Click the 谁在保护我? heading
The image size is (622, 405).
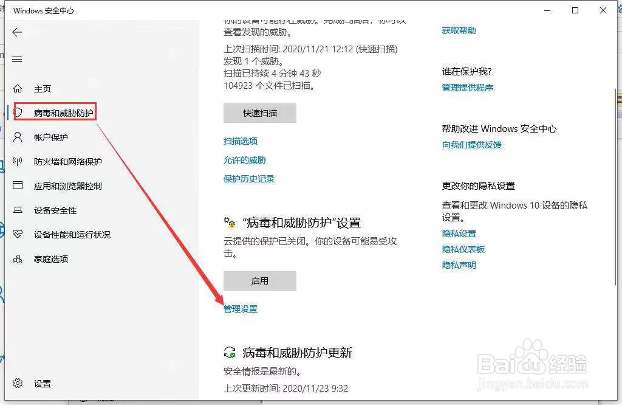point(467,72)
